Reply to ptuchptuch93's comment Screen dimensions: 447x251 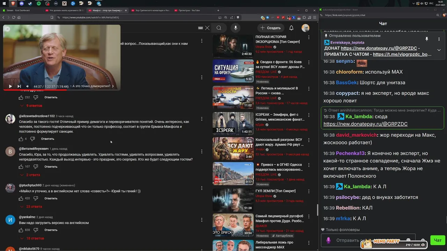click(x=51, y=198)
